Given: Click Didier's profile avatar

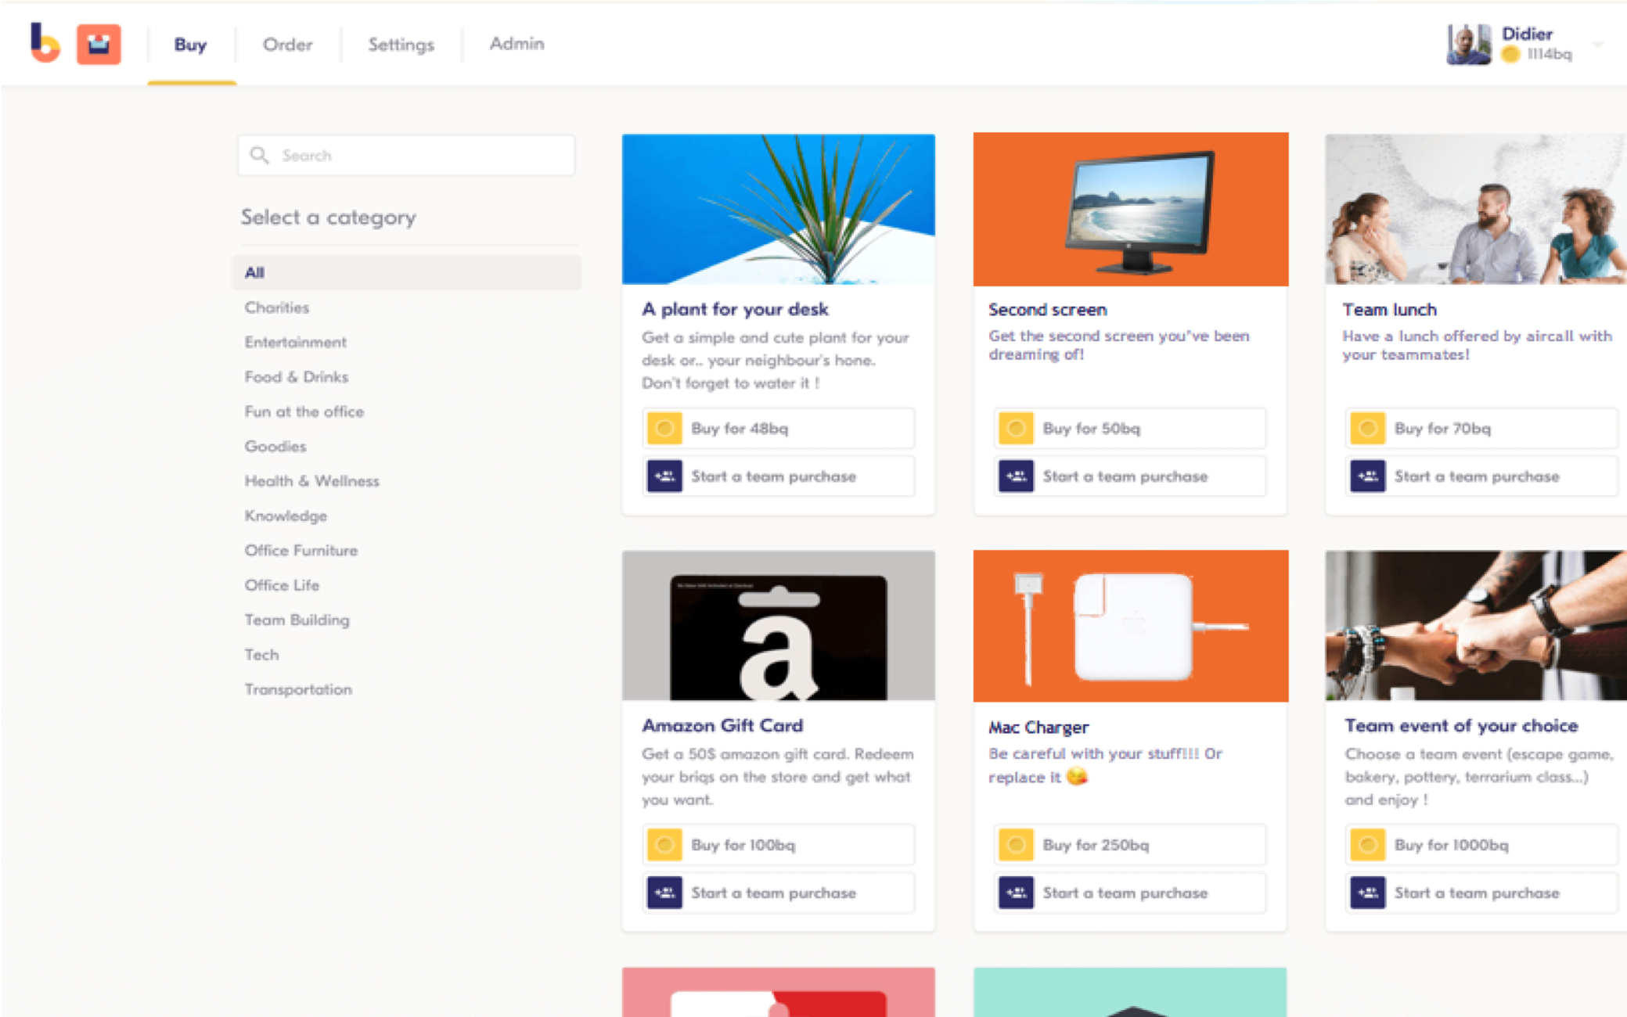Looking at the screenshot, I should click(x=1468, y=45).
